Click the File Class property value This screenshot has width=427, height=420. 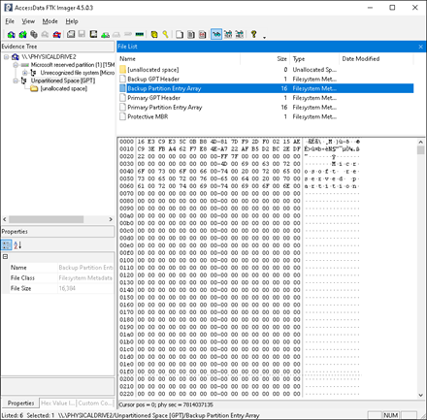(85, 278)
